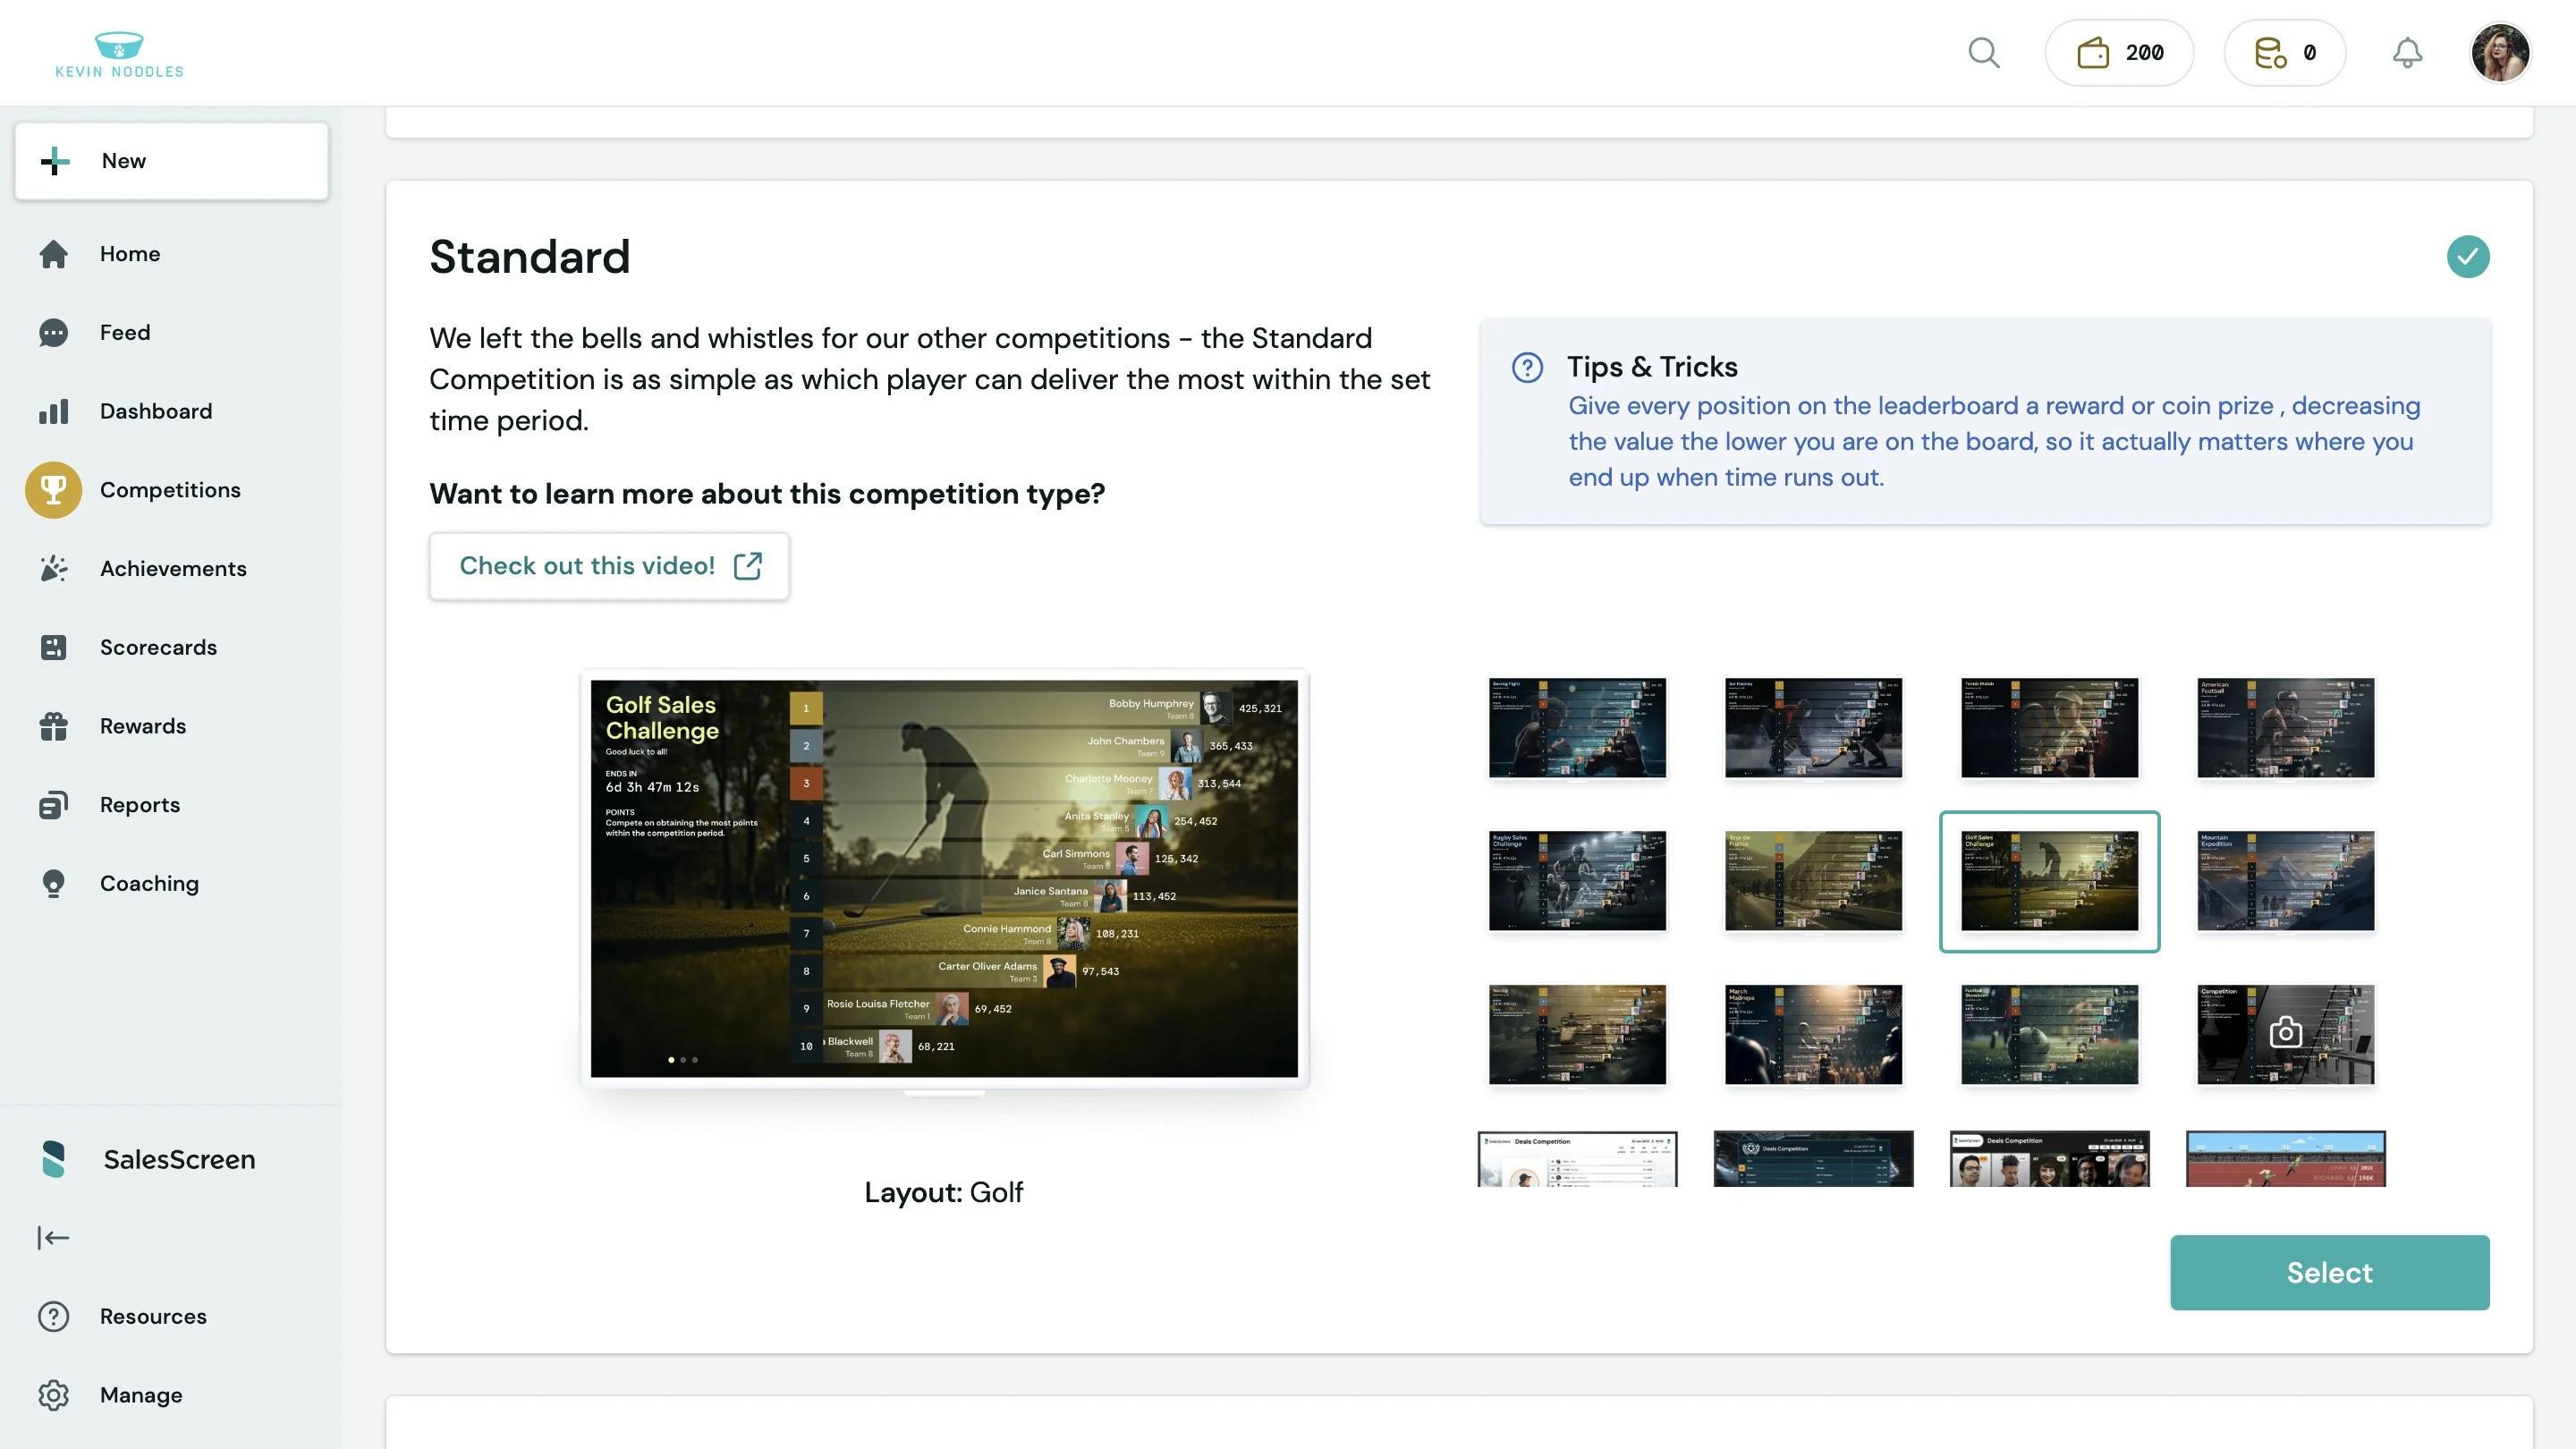Open the 'Check out this video!' link

coord(609,566)
